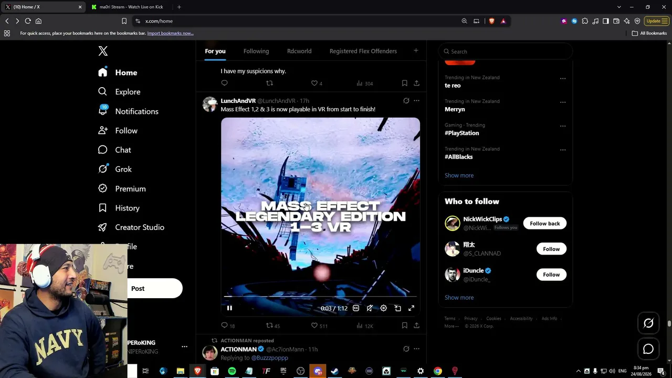Image resolution: width=672 pixels, height=378 pixels.
Task: Open Premium from the sidebar
Action: (x=122, y=188)
